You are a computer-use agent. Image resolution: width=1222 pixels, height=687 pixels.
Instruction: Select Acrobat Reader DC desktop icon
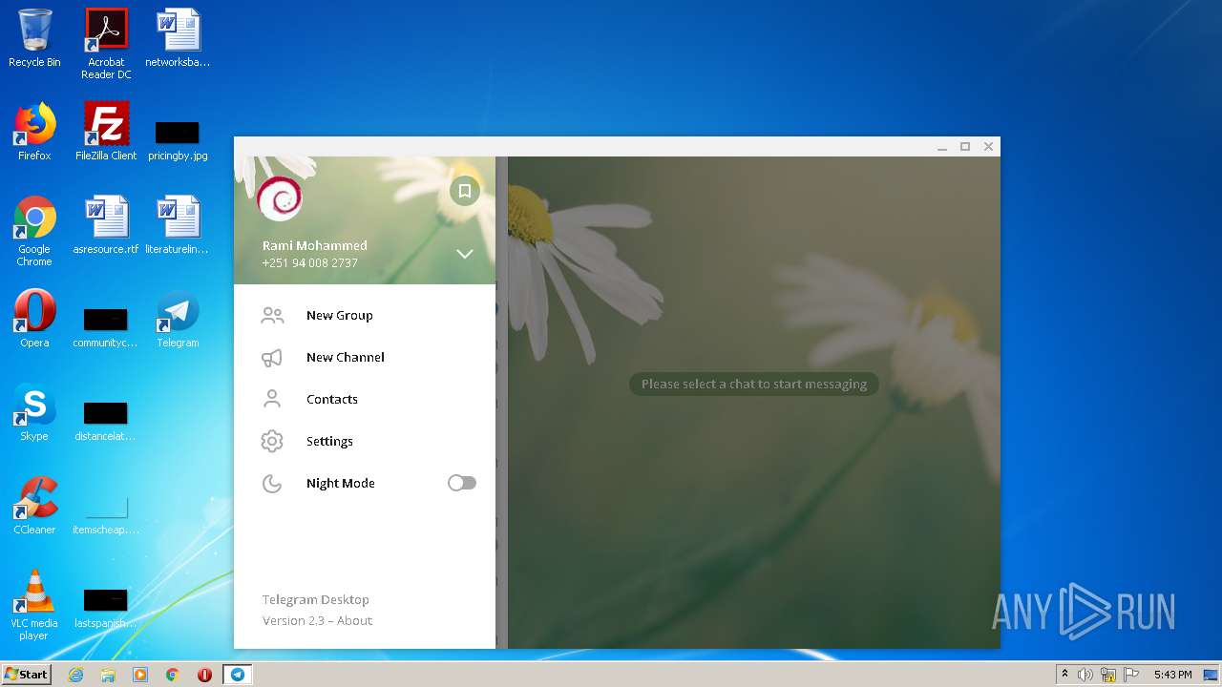pyautogui.click(x=106, y=44)
